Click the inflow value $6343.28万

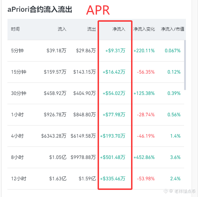tap(54, 136)
